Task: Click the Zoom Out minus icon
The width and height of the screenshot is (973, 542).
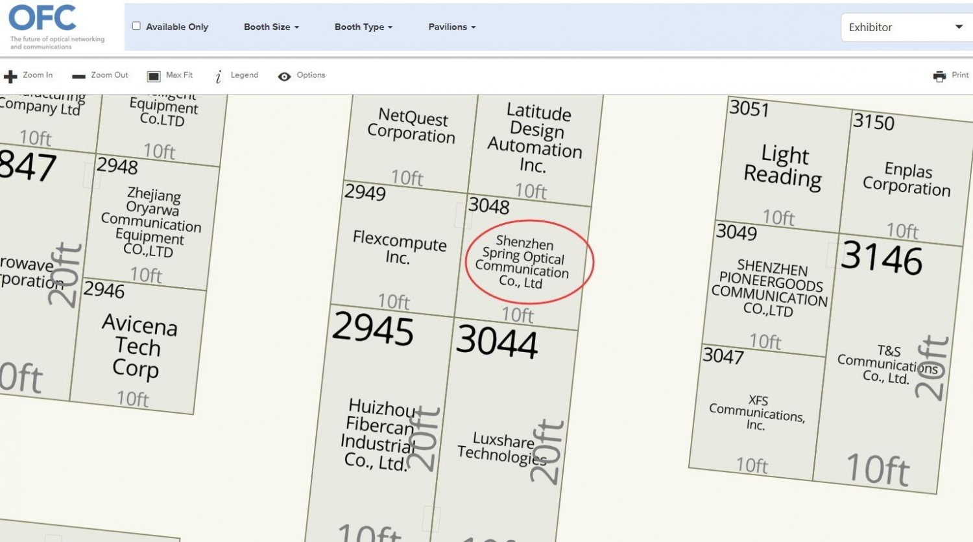Action: pos(78,77)
